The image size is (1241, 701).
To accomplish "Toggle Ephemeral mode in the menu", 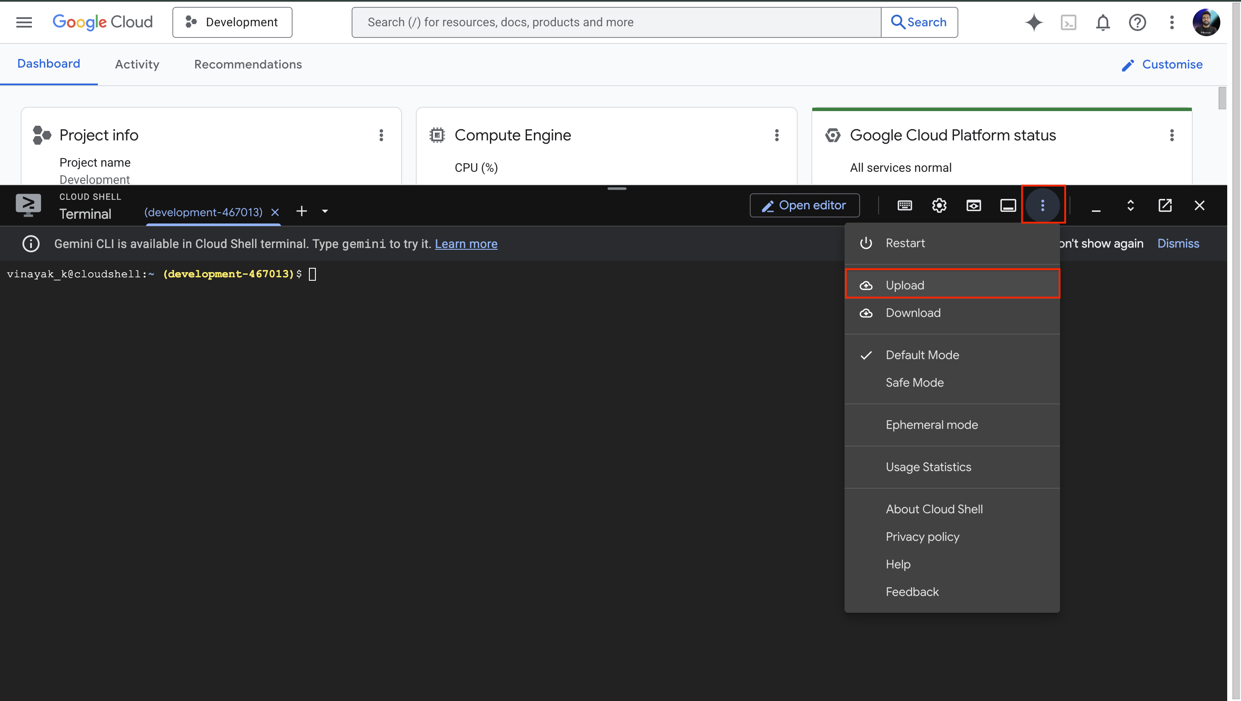I will pyautogui.click(x=952, y=425).
